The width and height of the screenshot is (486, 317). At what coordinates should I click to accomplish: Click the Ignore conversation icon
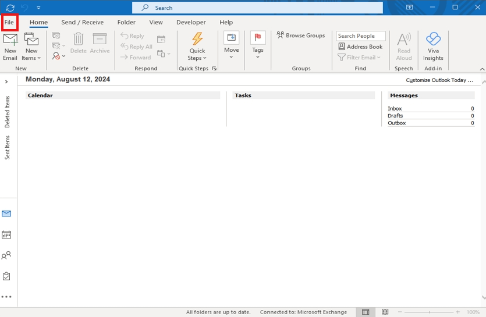point(56,35)
